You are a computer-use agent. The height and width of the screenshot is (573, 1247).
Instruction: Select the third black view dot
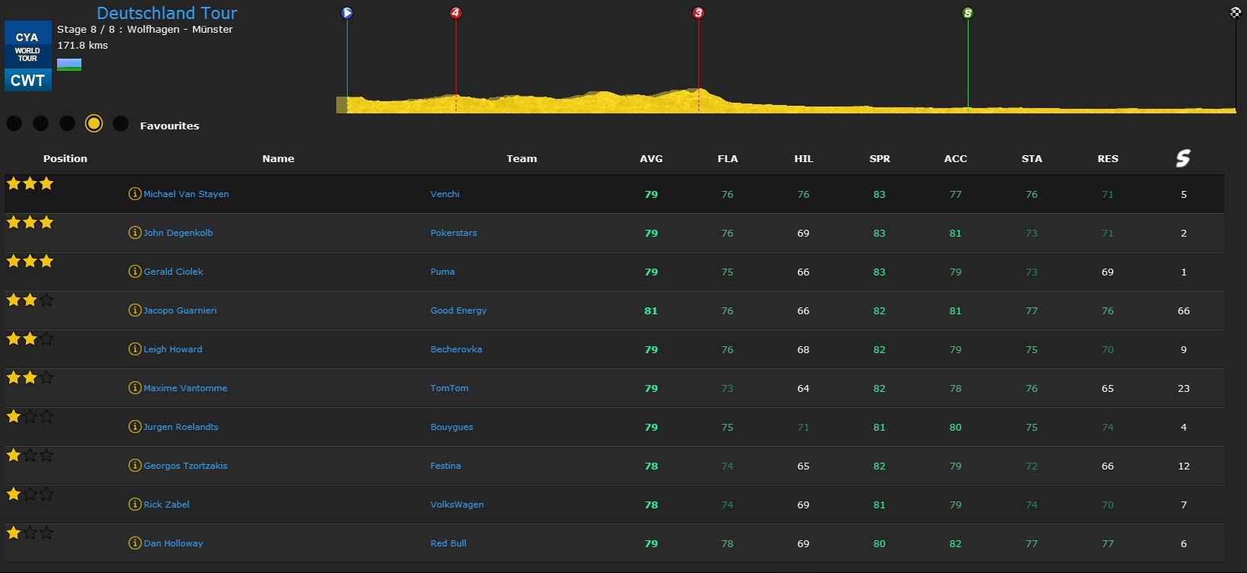pos(68,123)
